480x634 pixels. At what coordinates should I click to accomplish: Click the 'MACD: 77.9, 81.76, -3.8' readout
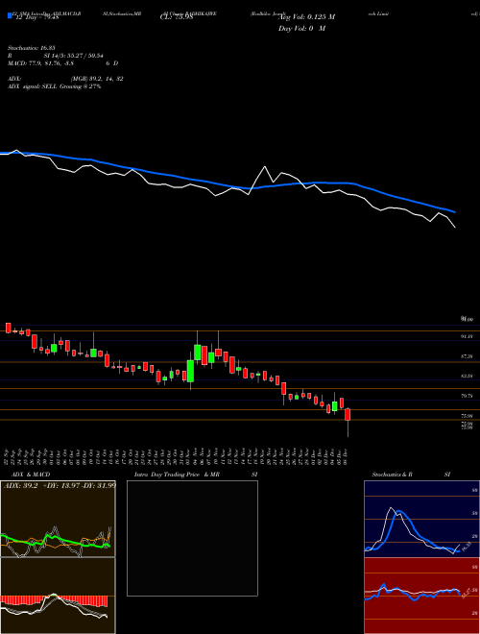(x=41, y=63)
